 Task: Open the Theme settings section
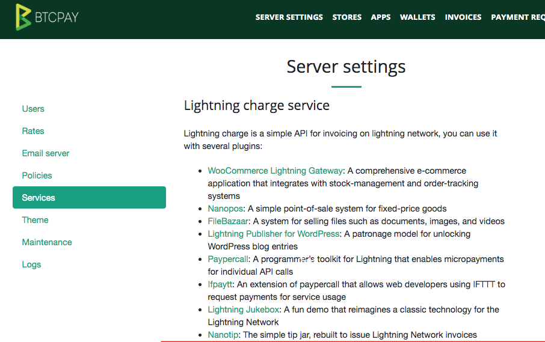click(x=35, y=220)
